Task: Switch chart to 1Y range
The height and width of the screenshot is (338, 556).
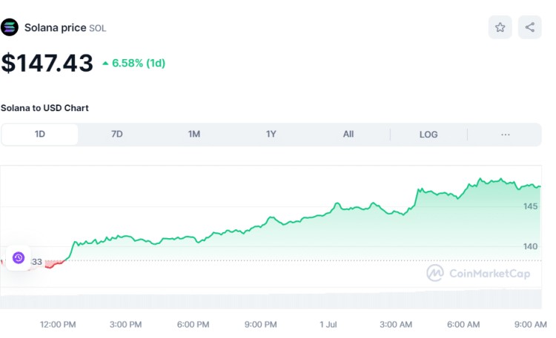Action: pyautogui.click(x=271, y=134)
